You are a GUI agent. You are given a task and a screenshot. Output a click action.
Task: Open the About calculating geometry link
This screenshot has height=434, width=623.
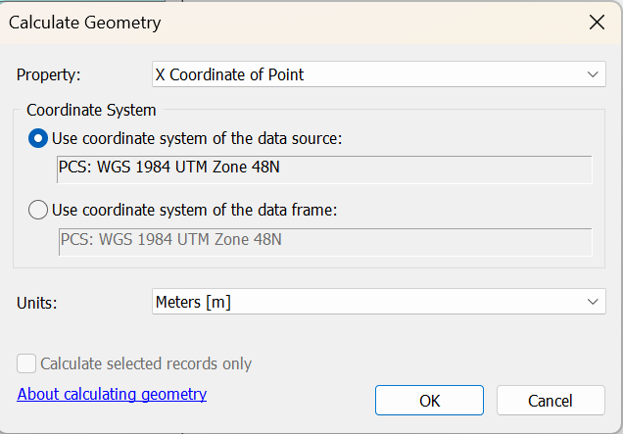coord(112,394)
